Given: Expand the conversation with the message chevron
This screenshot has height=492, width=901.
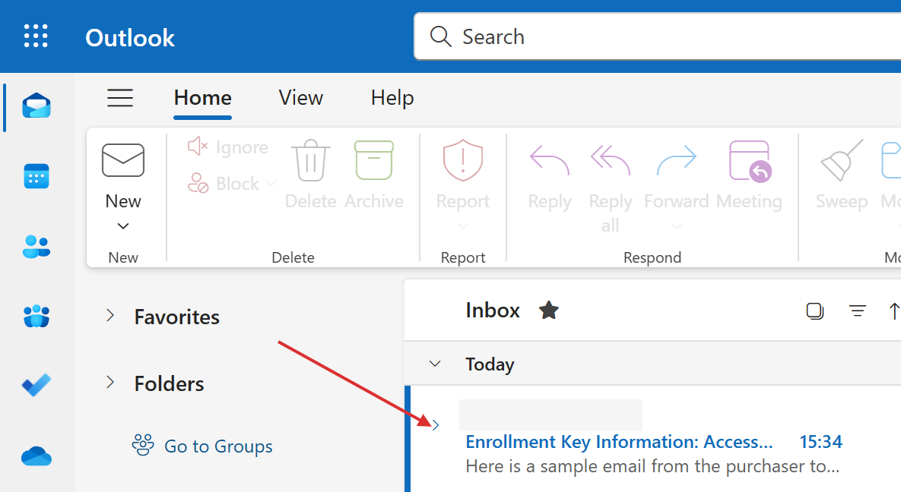Looking at the screenshot, I should pyautogui.click(x=436, y=425).
